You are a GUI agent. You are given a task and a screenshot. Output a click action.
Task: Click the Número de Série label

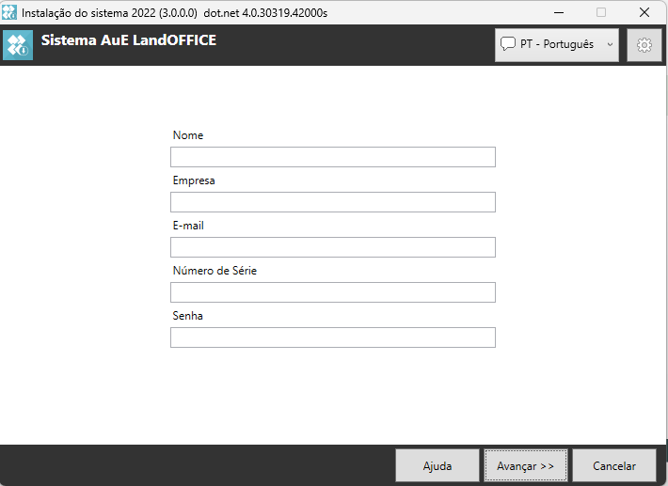pyautogui.click(x=215, y=271)
